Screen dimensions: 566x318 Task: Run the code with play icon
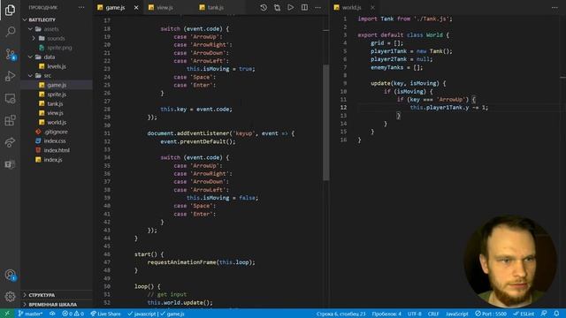point(291,7)
